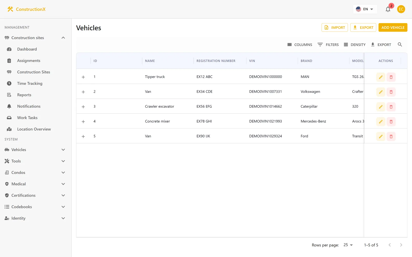Screen dimensions: 412x257
Task: Edit the Tipper truck vehicle
Action: pyautogui.click(x=381, y=77)
